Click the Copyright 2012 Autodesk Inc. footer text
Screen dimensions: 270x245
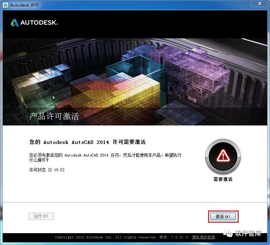pyautogui.click(x=105, y=237)
